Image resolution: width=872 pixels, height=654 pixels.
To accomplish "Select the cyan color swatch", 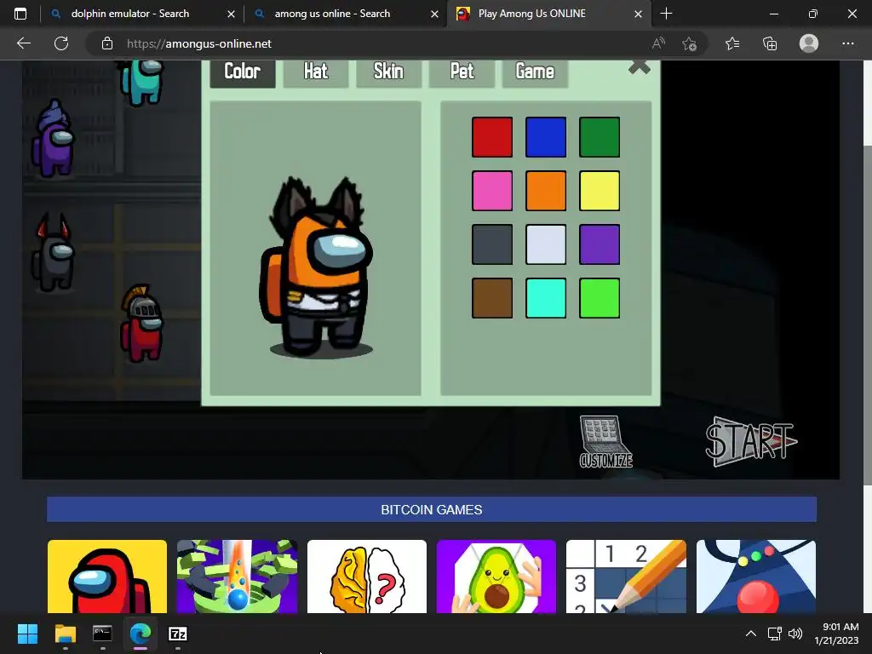I will 546,298.
